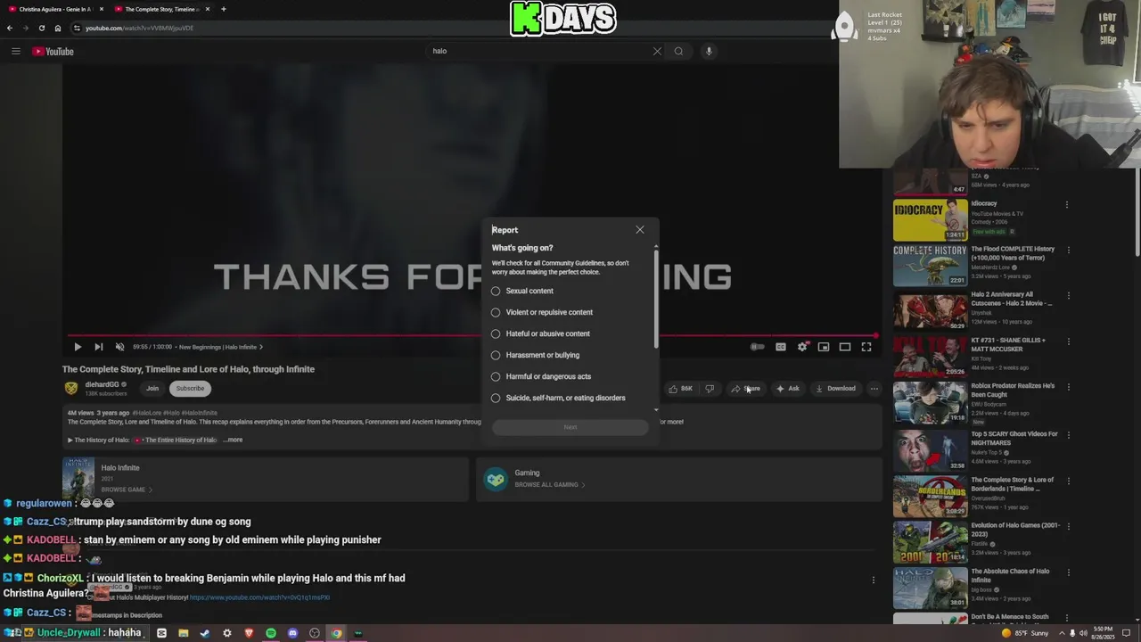Image resolution: width=1141 pixels, height=642 pixels.
Task: Click the halo search field
Action: [x=539, y=51]
